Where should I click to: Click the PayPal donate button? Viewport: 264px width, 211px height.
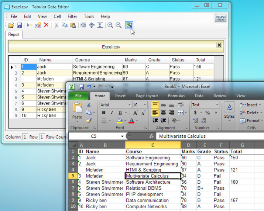click(x=220, y=18)
